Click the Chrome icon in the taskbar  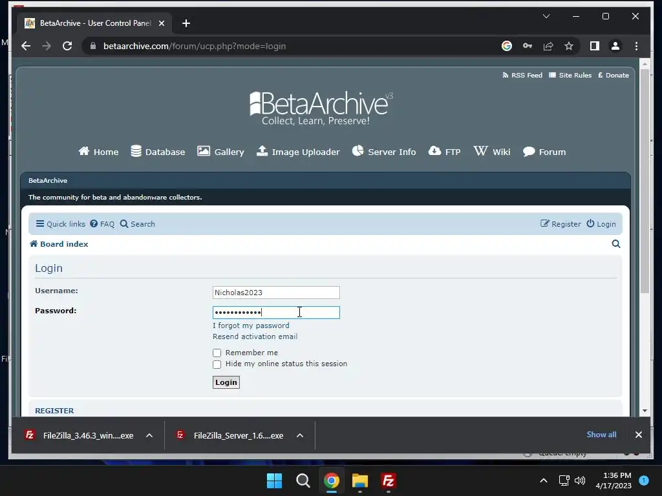click(x=332, y=480)
